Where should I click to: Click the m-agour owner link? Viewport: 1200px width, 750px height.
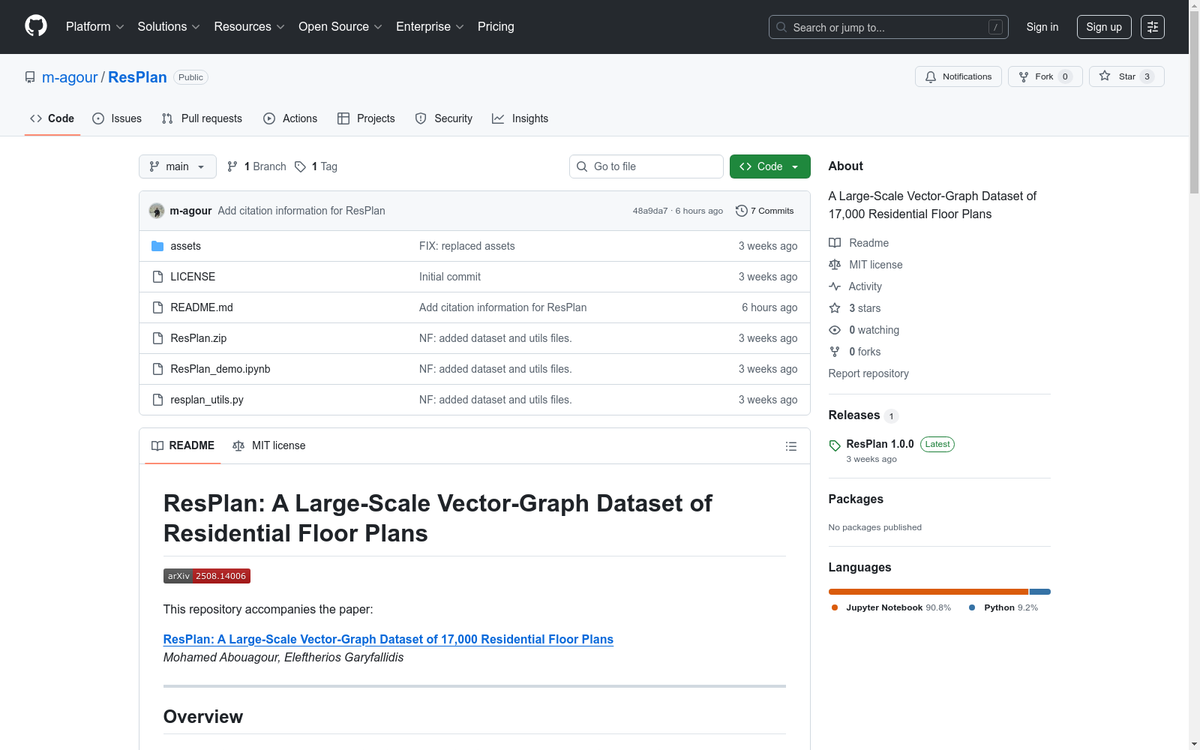pos(70,77)
